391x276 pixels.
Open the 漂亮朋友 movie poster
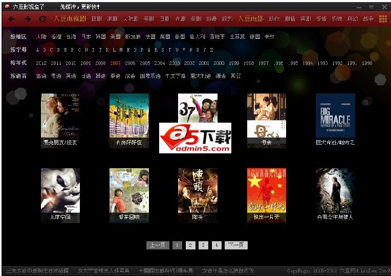coord(60,121)
